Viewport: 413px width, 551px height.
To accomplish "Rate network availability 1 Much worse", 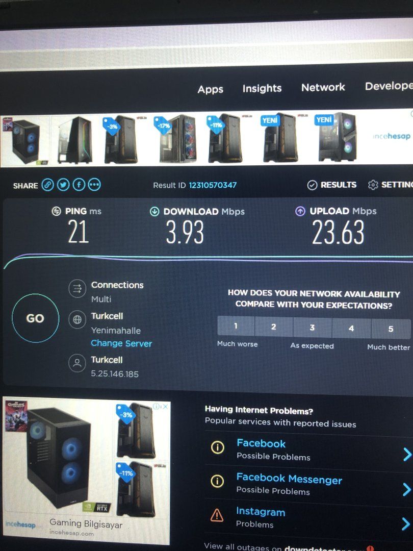I will pyautogui.click(x=236, y=327).
